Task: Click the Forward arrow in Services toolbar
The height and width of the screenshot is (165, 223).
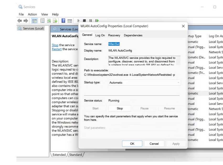Action: pyautogui.click(x=26, y=21)
